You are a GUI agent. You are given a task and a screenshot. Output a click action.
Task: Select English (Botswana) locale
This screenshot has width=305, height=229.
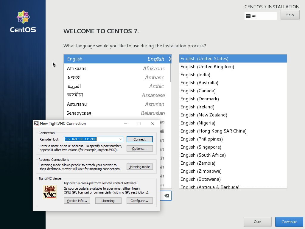[233, 179]
